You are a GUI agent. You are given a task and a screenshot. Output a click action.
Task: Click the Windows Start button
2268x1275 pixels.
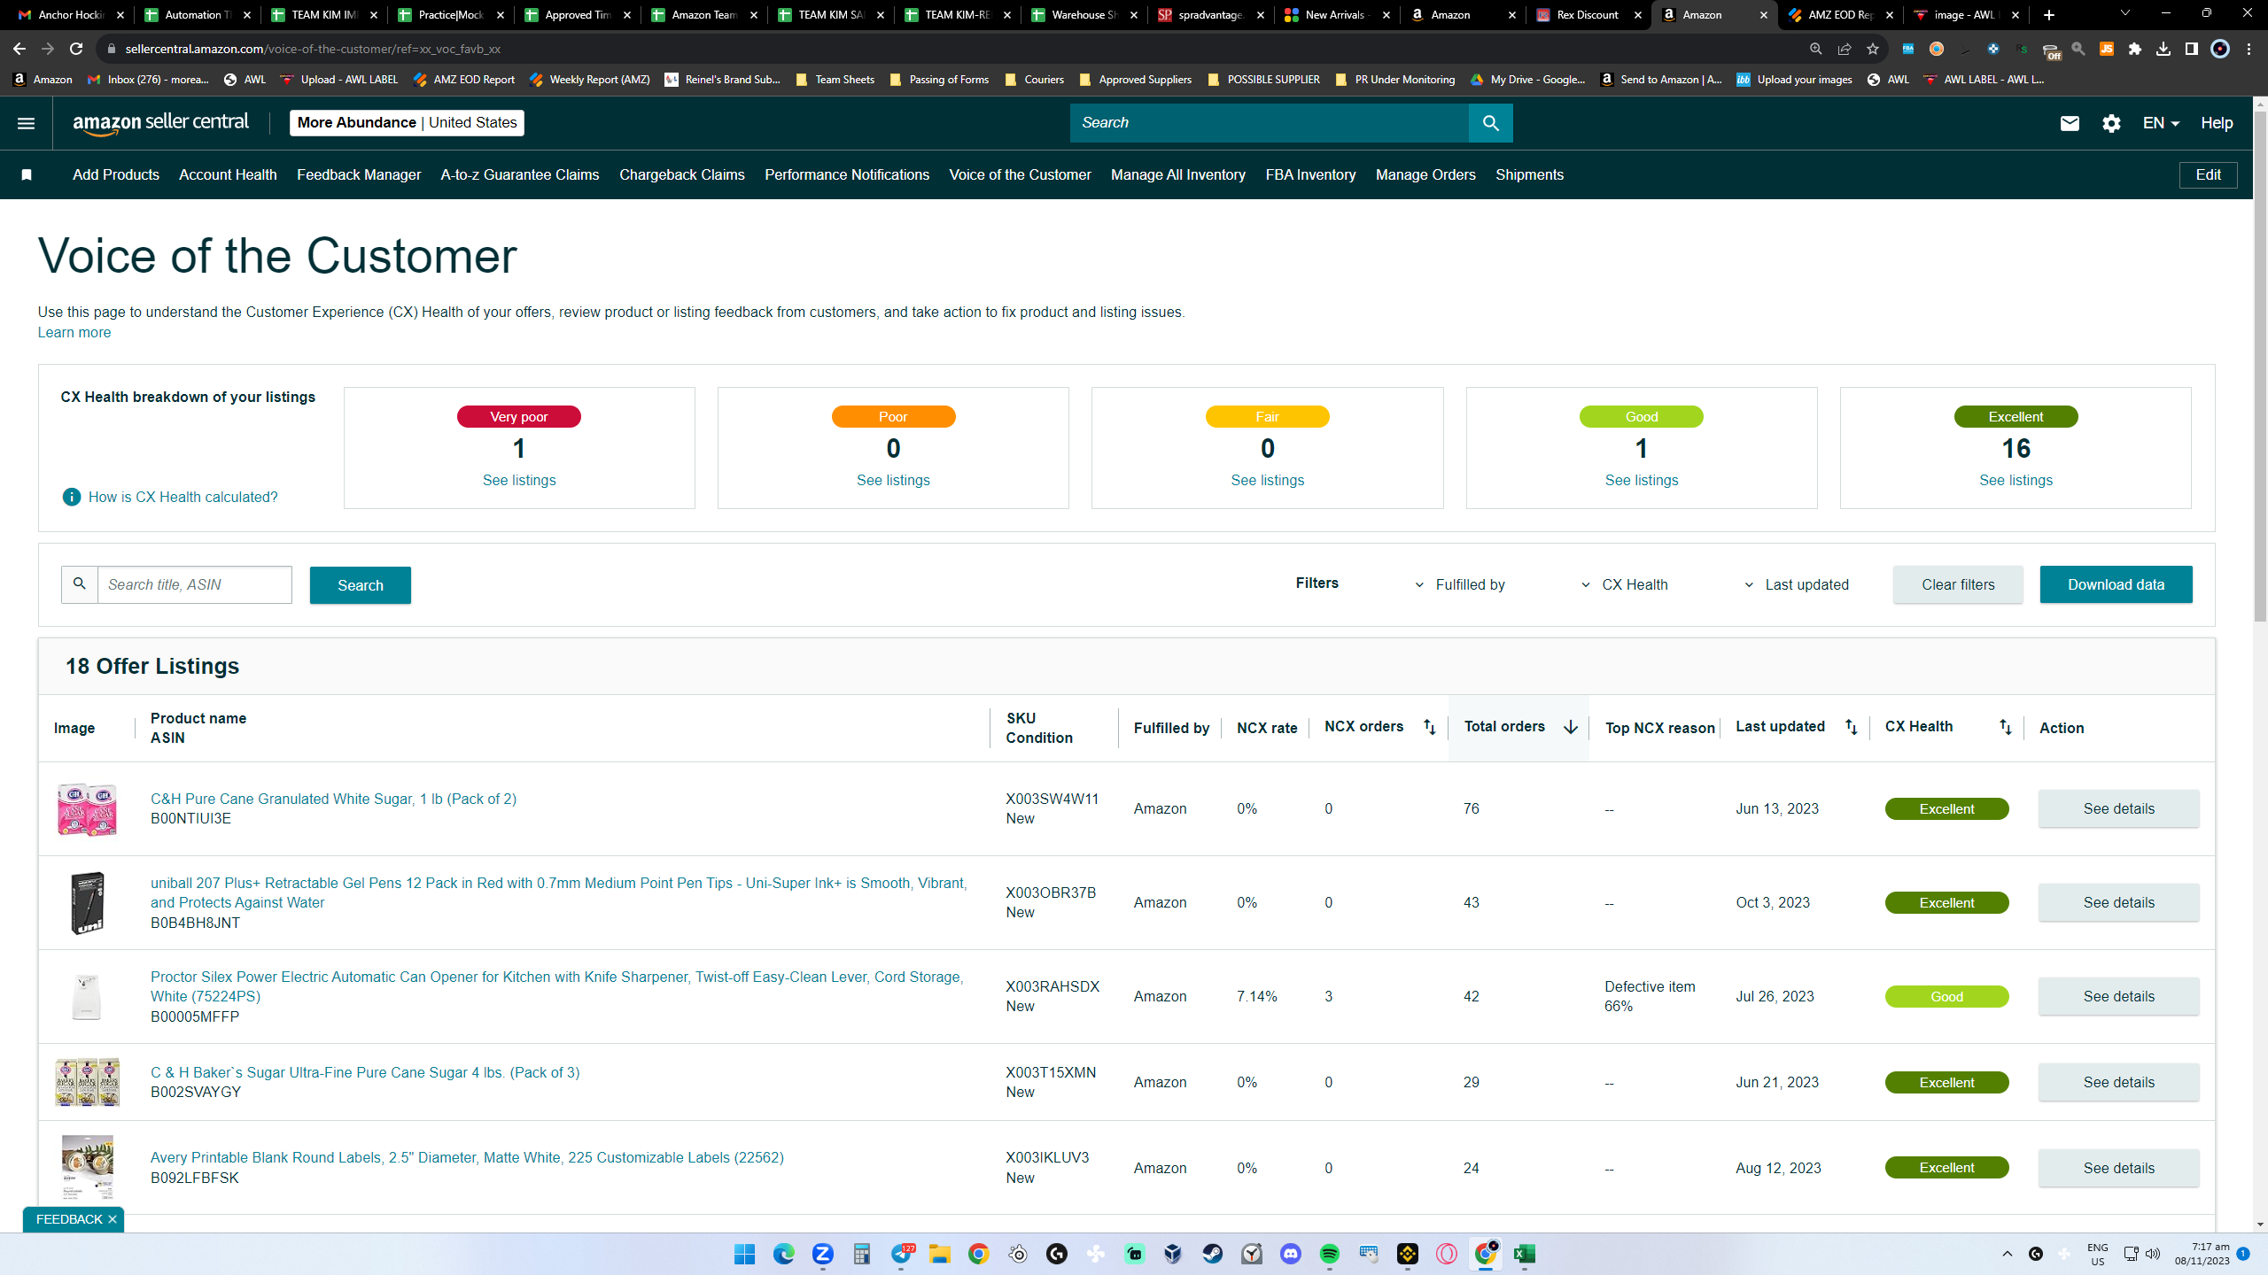coord(745,1254)
